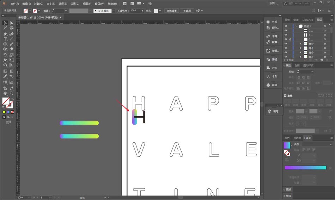Unlock the locked sublayer in Layers panel

coord(290,39)
